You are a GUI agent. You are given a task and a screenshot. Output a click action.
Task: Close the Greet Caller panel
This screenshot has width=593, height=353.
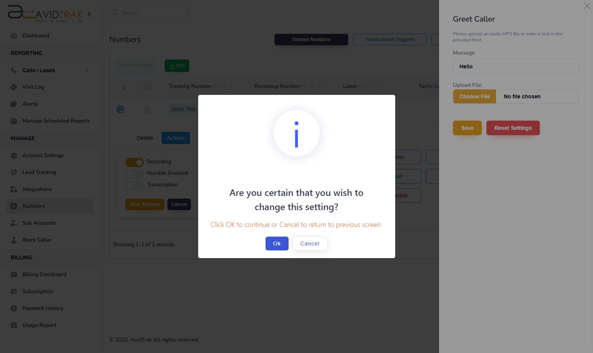click(587, 6)
